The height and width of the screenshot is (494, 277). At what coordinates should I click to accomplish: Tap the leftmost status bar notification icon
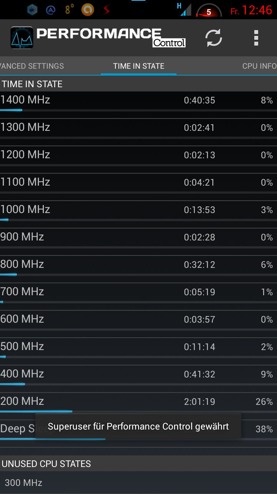tap(32, 10)
